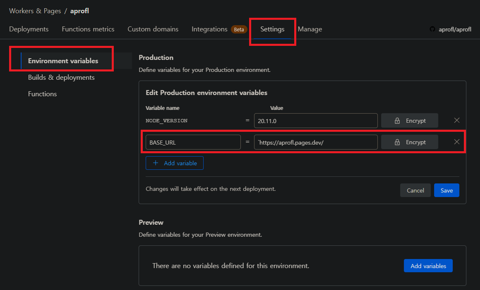
Task: Save the Production environment variables
Action: (x=446, y=190)
